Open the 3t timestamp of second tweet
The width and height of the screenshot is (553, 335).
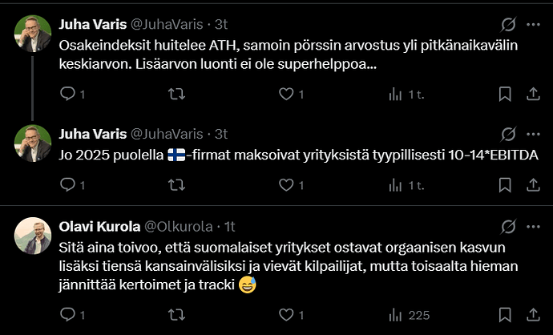(x=221, y=134)
